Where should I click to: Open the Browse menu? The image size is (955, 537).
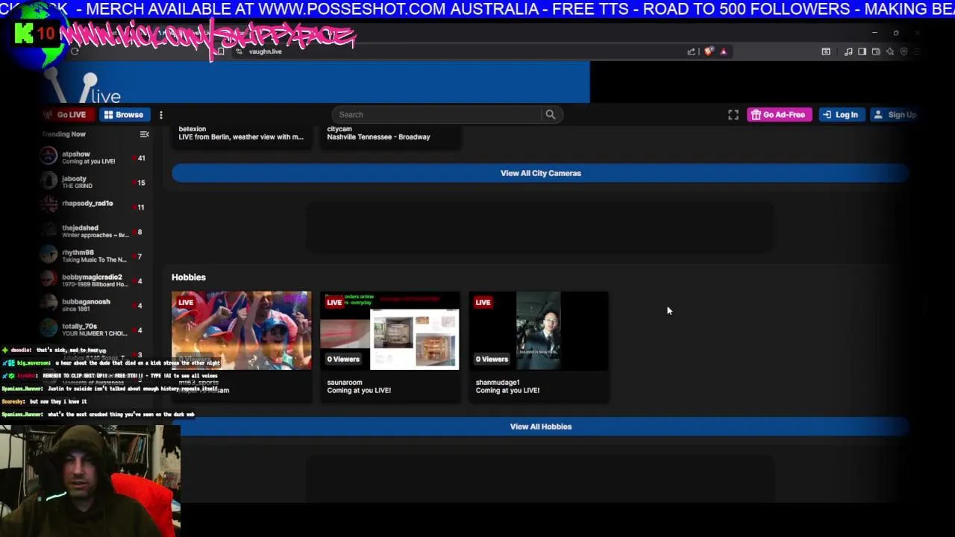coord(124,115)
